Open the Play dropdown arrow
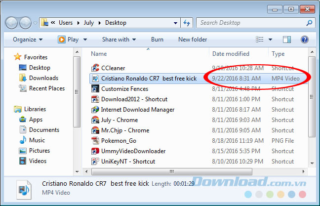This screenshot has width=320, height=206. click(x=85, y=40)
